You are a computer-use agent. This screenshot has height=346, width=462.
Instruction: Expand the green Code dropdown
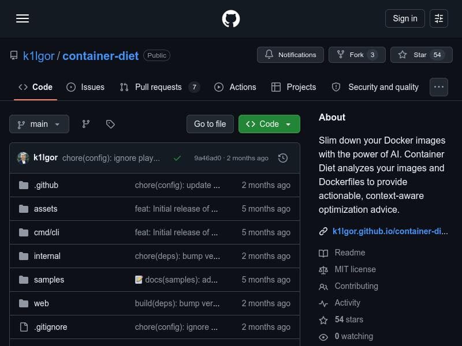tap(269, 124)
